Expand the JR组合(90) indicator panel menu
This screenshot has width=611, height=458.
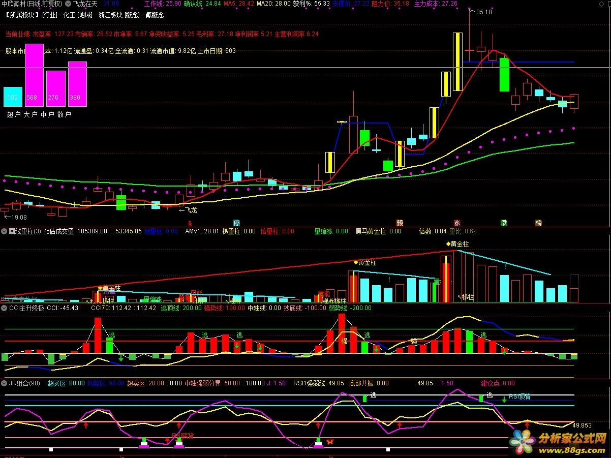pyautogui.click(x=4, y=383)
